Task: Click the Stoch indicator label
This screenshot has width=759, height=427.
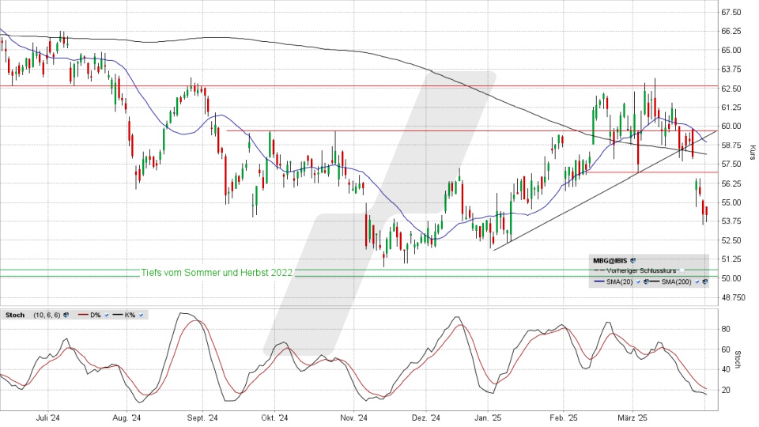Action: (x=15, y=315)
